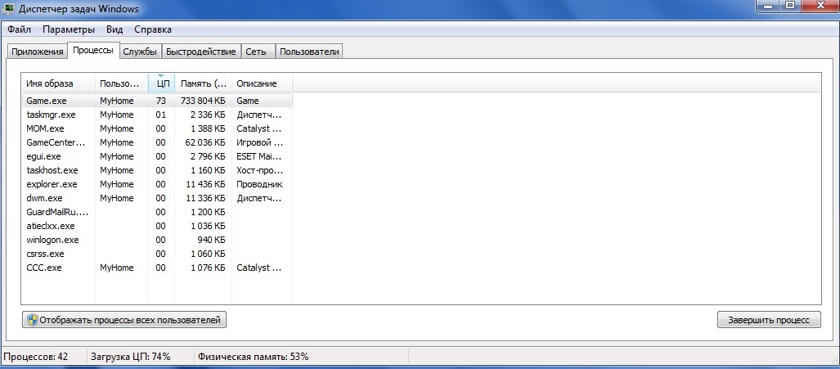Open the Быстродействие tab
Viewport: 840px width, 369px height.
pos(201,52)
